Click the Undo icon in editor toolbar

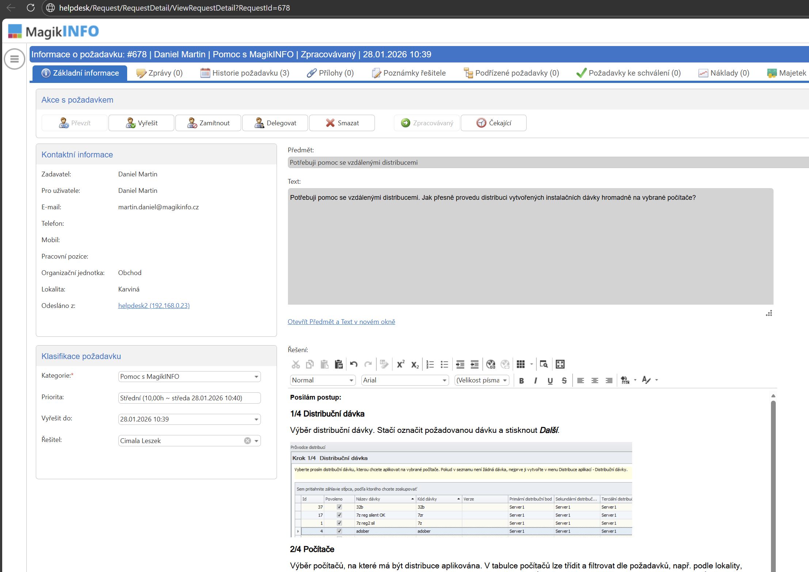click(x=353, y=364)
